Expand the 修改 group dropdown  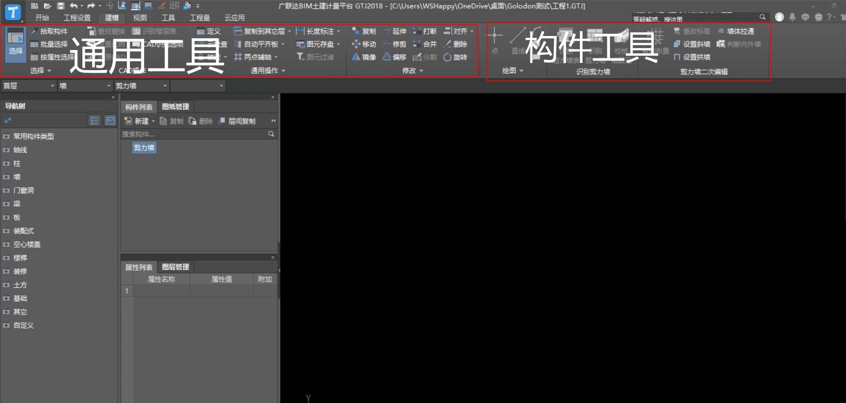point(421,71)
